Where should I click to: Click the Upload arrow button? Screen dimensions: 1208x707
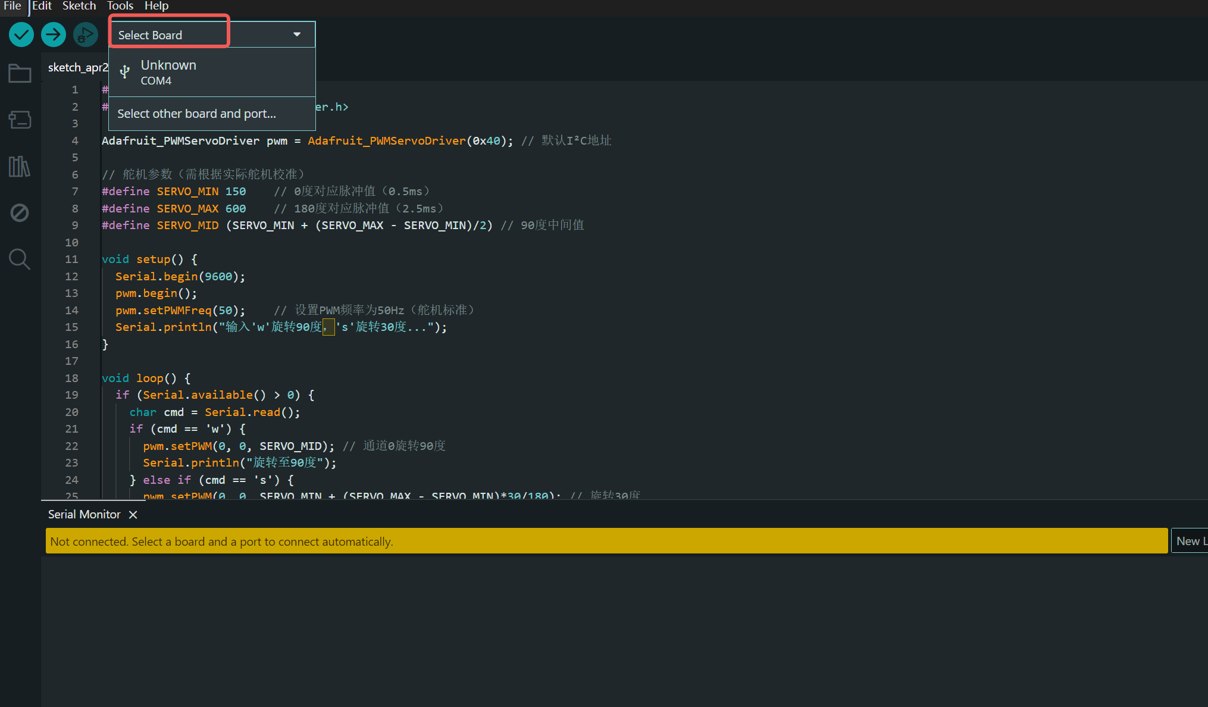click(54, 35)
